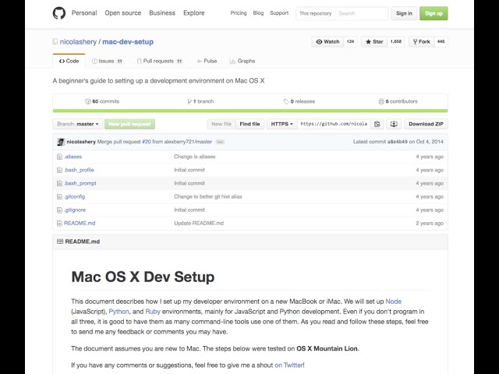This screenshot has height=374, width=499.
Task: Follow the 'on Twitter' link
Action: coord(289,365)
